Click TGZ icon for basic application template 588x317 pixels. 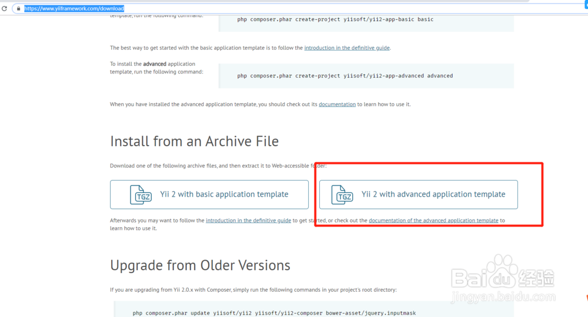pyautogui.click(x=141, y=195)
